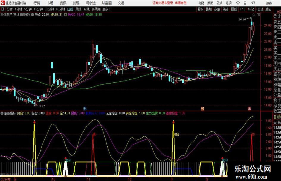Click the 阴阳 indicator value label
This screenshot has height=181, width=281.
click(78, 113)
